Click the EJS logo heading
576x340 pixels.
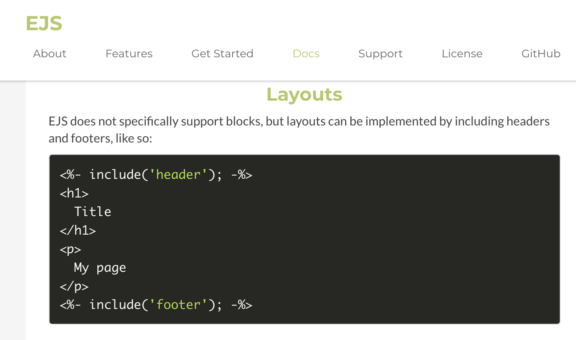click(x=44, y=23)
